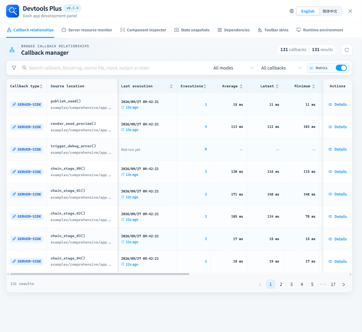This screenshot has height=332, width=362.
Task: Open the Server resource monitor tab
Action: 87,30
